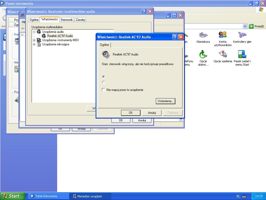Click the Start button
Viewport: 266px width, 200px height.
point(12,196)
